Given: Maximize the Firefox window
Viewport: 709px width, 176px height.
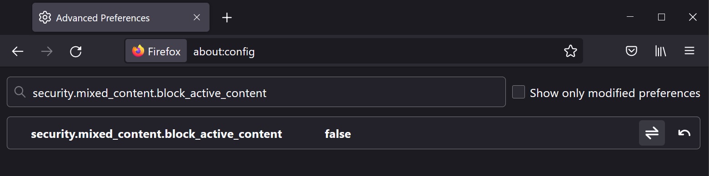Looking at the screenshot, I should [662, 17].
